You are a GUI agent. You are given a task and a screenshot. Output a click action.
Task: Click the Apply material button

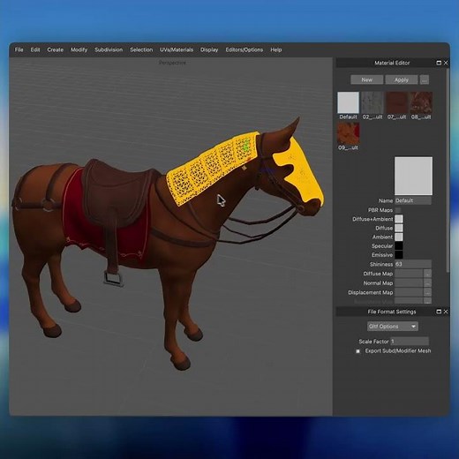pos(402,79)
